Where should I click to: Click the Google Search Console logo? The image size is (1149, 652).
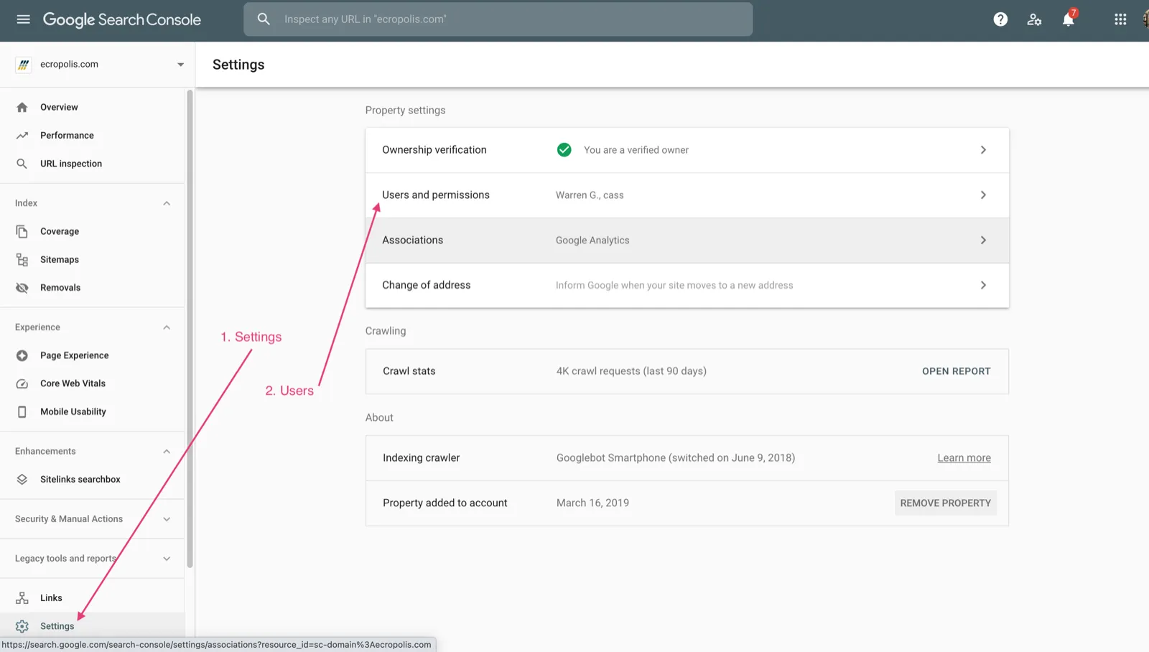[122, 19]
